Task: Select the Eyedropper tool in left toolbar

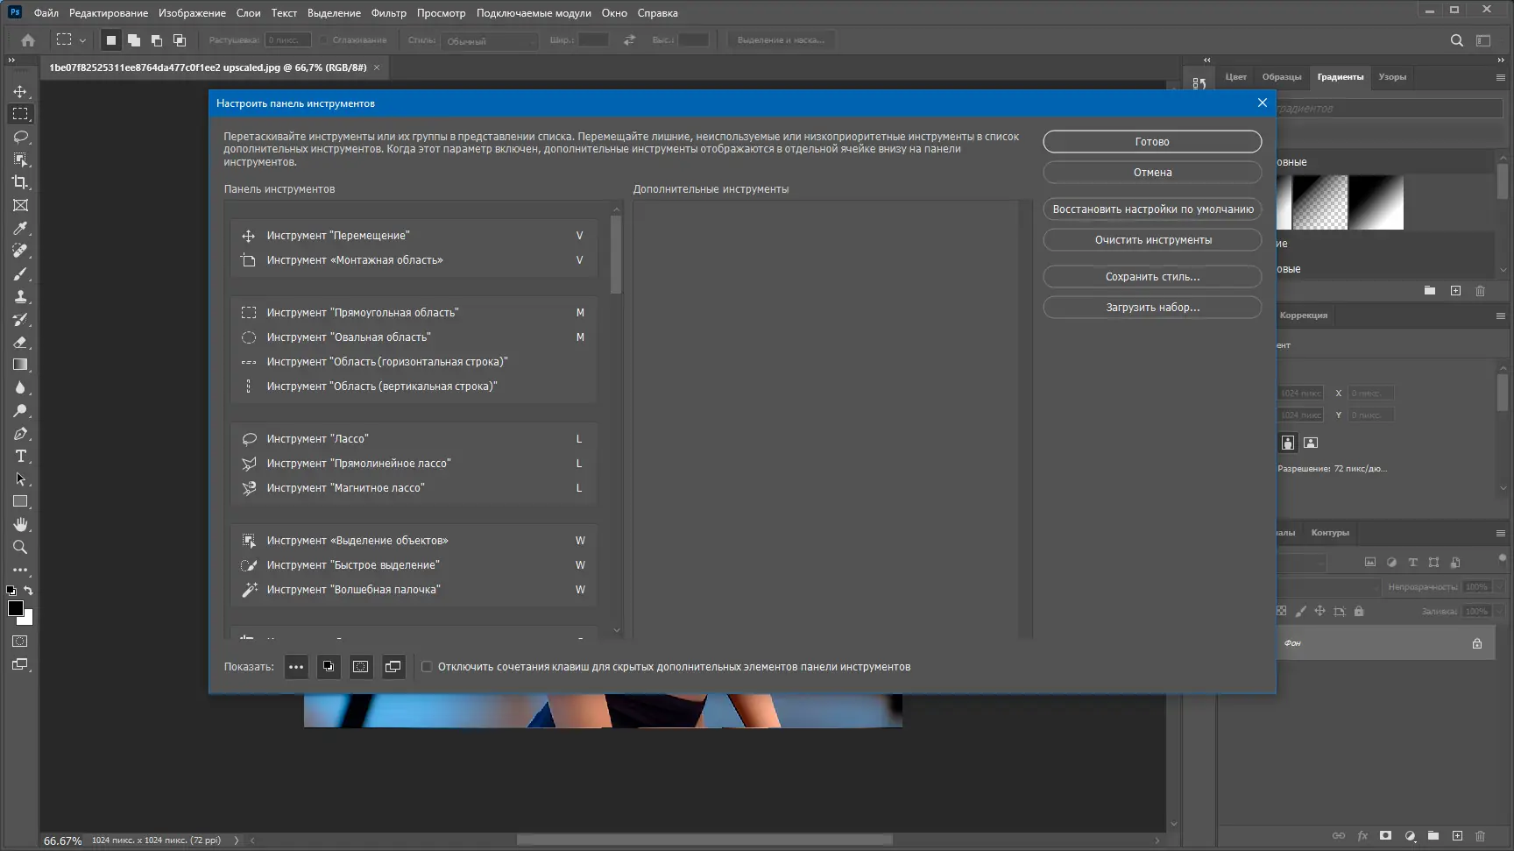Action: (x=20, y=228)
